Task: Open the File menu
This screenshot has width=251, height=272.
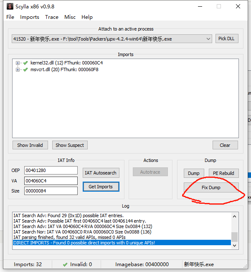Action: click(10, 17)
